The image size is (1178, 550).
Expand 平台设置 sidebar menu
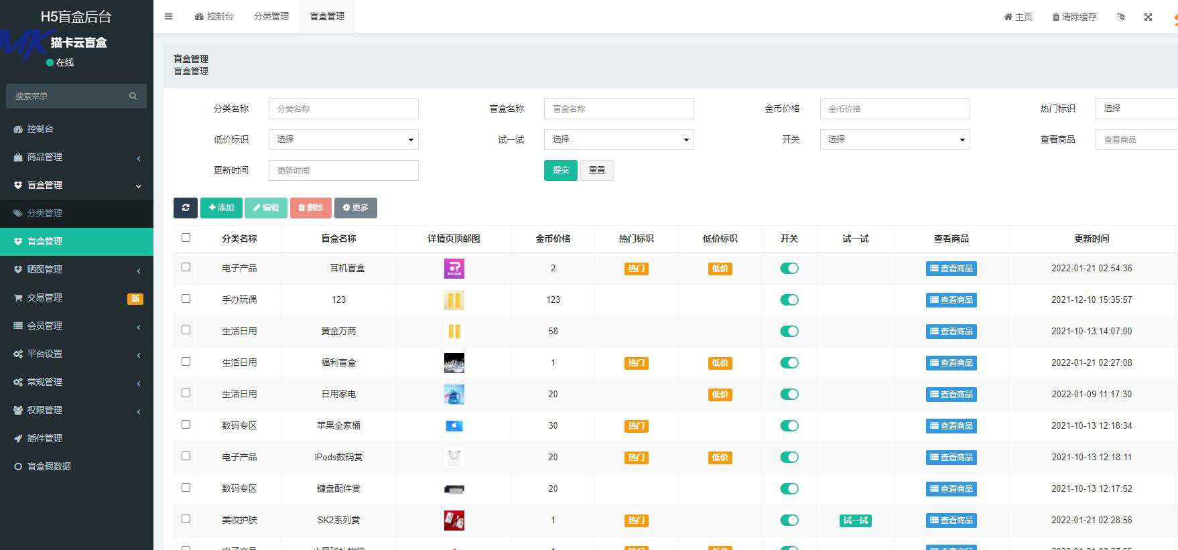pos(76,354)
